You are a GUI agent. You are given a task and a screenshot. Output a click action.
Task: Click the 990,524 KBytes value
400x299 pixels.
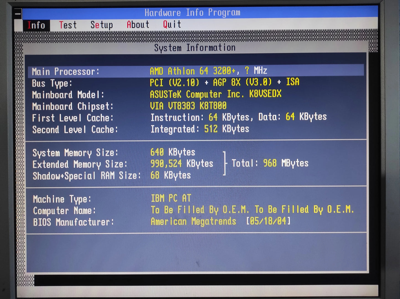click(x=182, y=164)
